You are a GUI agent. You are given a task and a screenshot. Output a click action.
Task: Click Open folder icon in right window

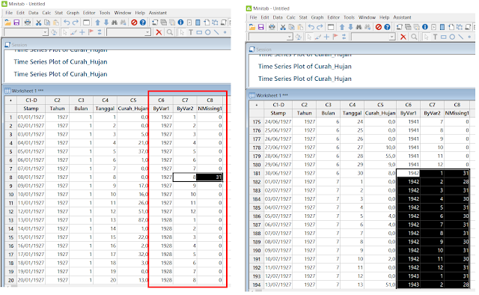click(252, 27)
